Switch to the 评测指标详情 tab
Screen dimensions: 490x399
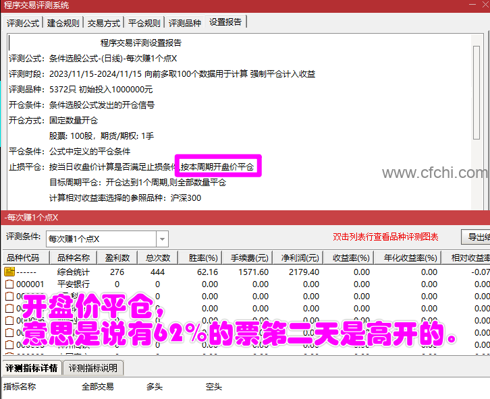click(32, 368)
